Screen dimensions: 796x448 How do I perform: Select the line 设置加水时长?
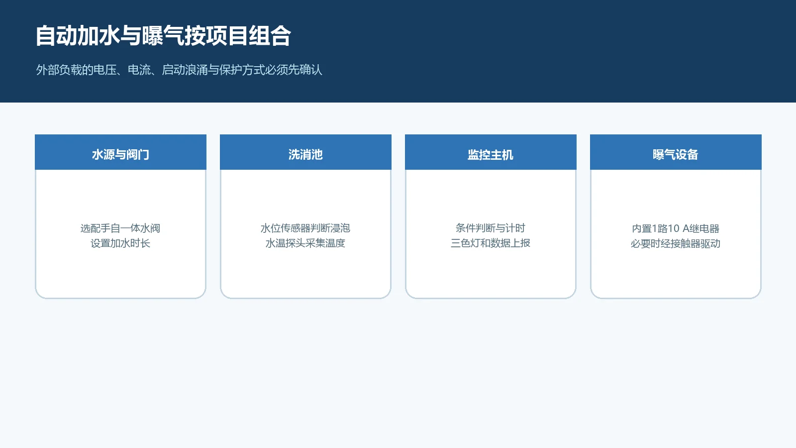pyautogui.click(x=120, y=243)
